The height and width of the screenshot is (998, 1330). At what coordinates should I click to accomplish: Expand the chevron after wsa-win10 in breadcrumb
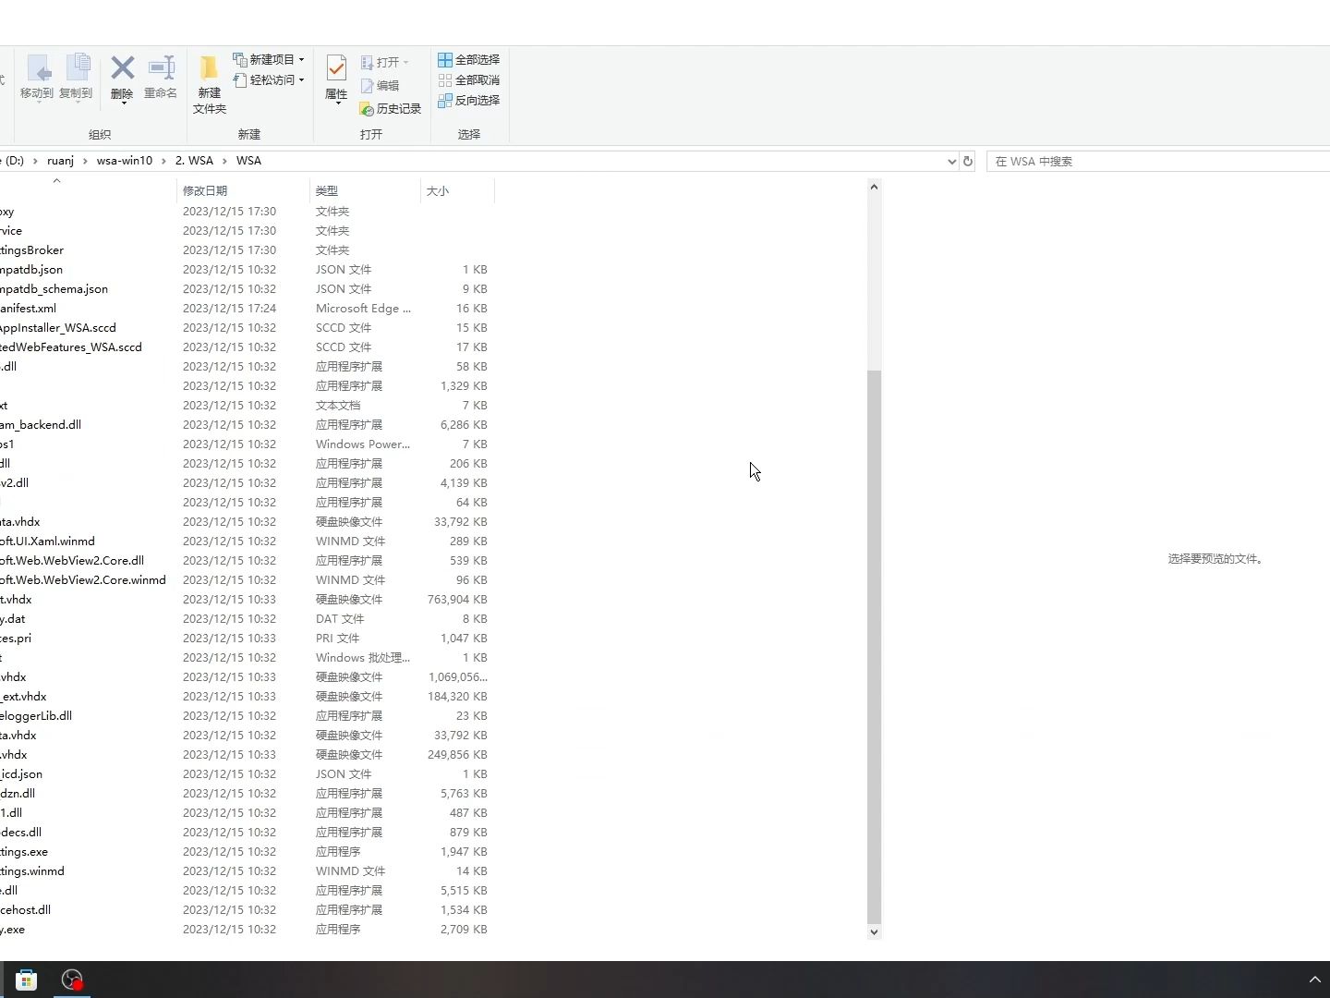pyautogui.click(x=163, y=161)
